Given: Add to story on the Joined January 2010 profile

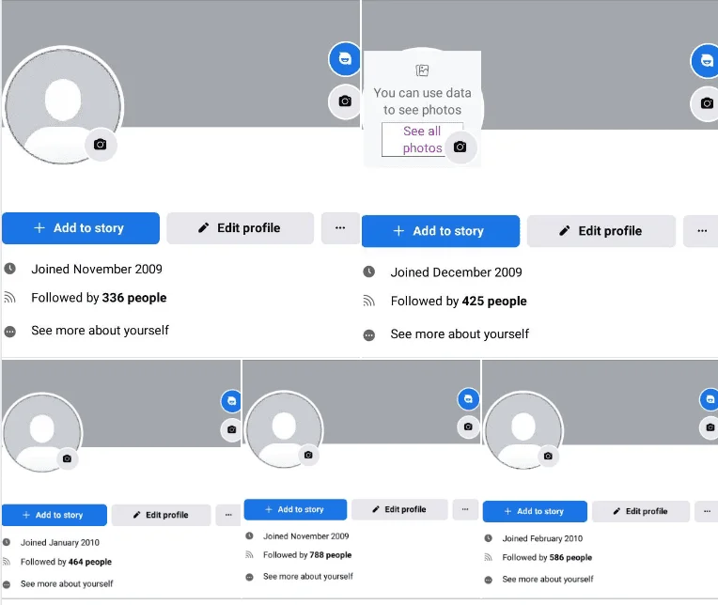Looking at the screenshot, I should tap(54, 515).
